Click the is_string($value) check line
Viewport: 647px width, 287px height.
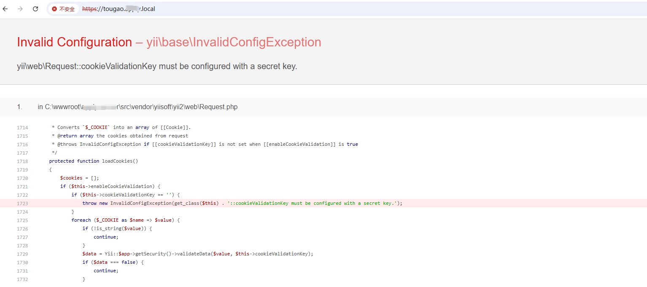tap(117, 228)
